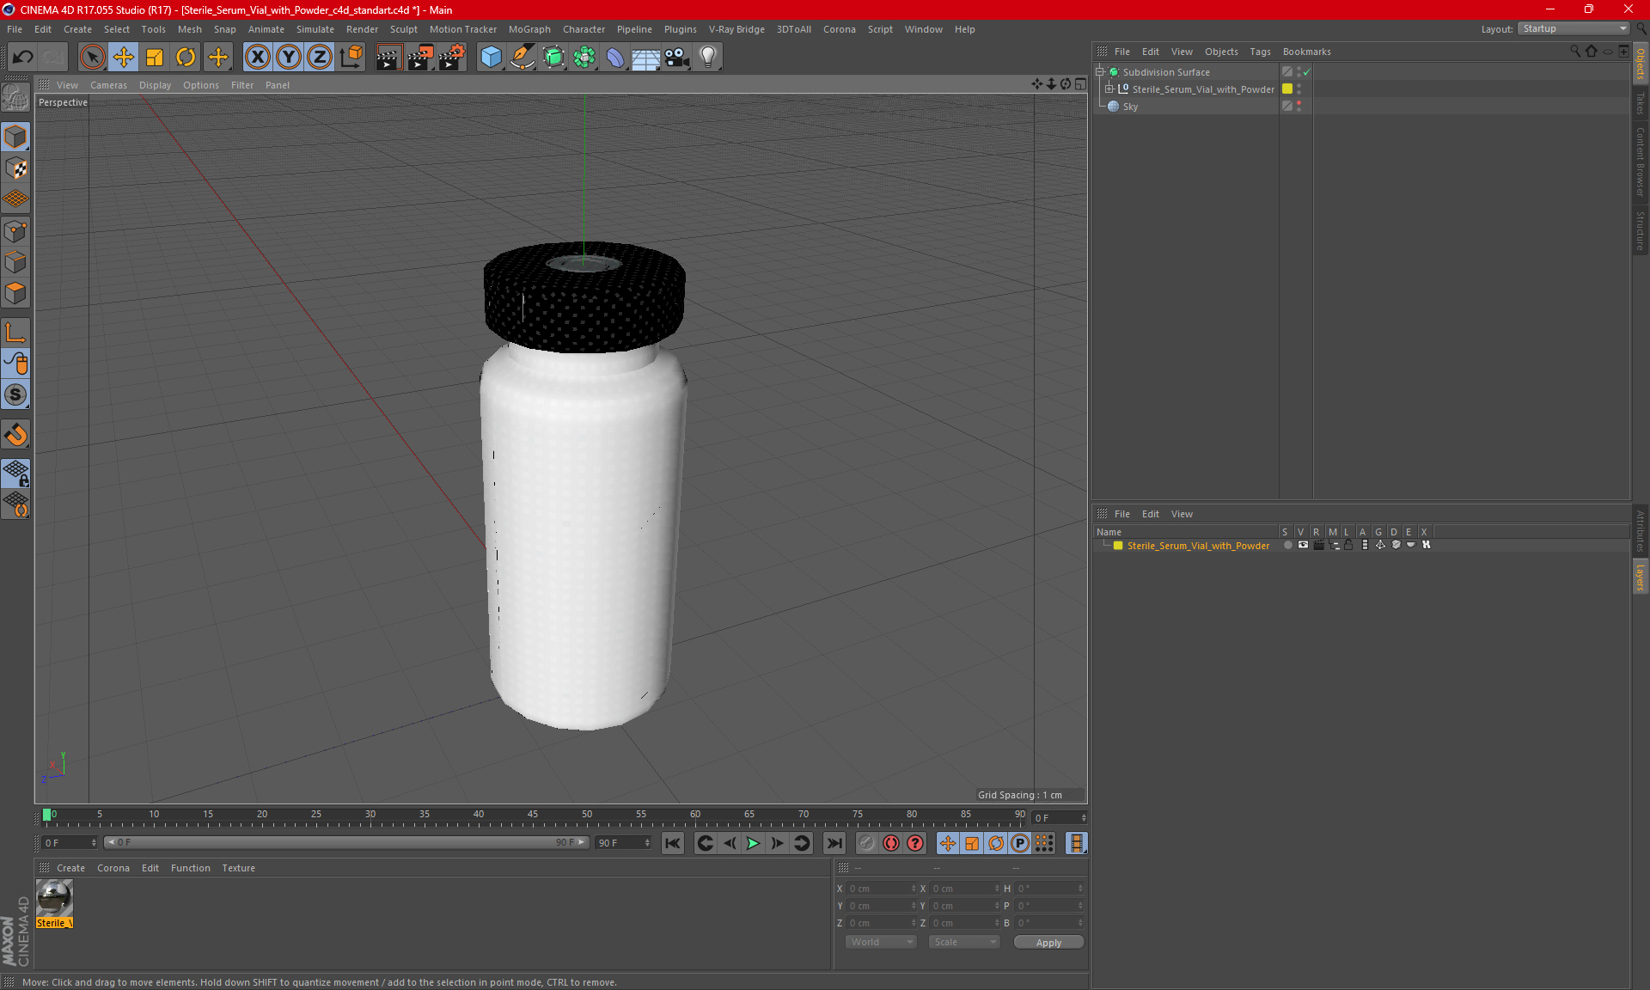
Task: Open the Layout Startup dropdown
Action: point(1574,28)
